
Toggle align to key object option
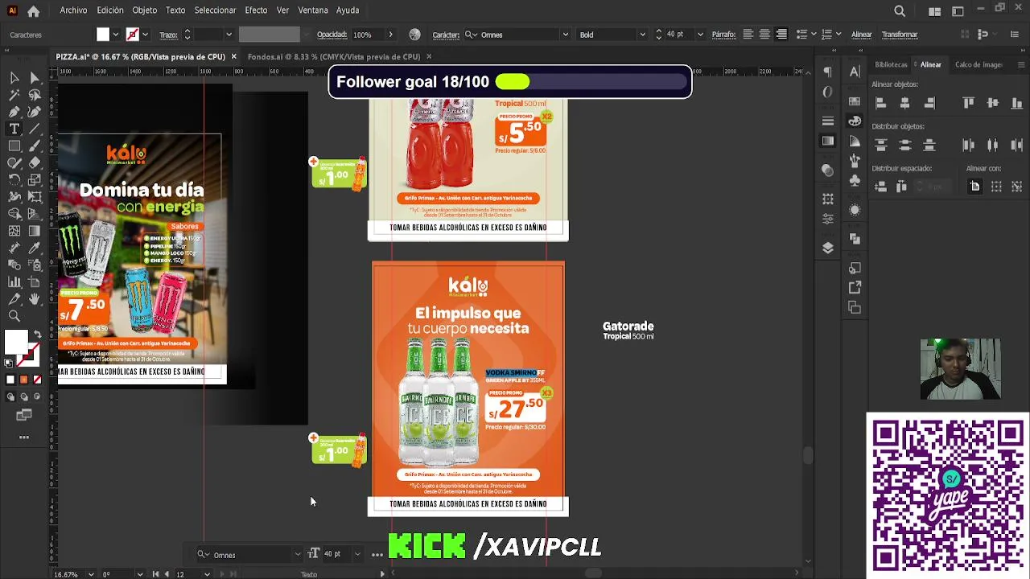1017,187
